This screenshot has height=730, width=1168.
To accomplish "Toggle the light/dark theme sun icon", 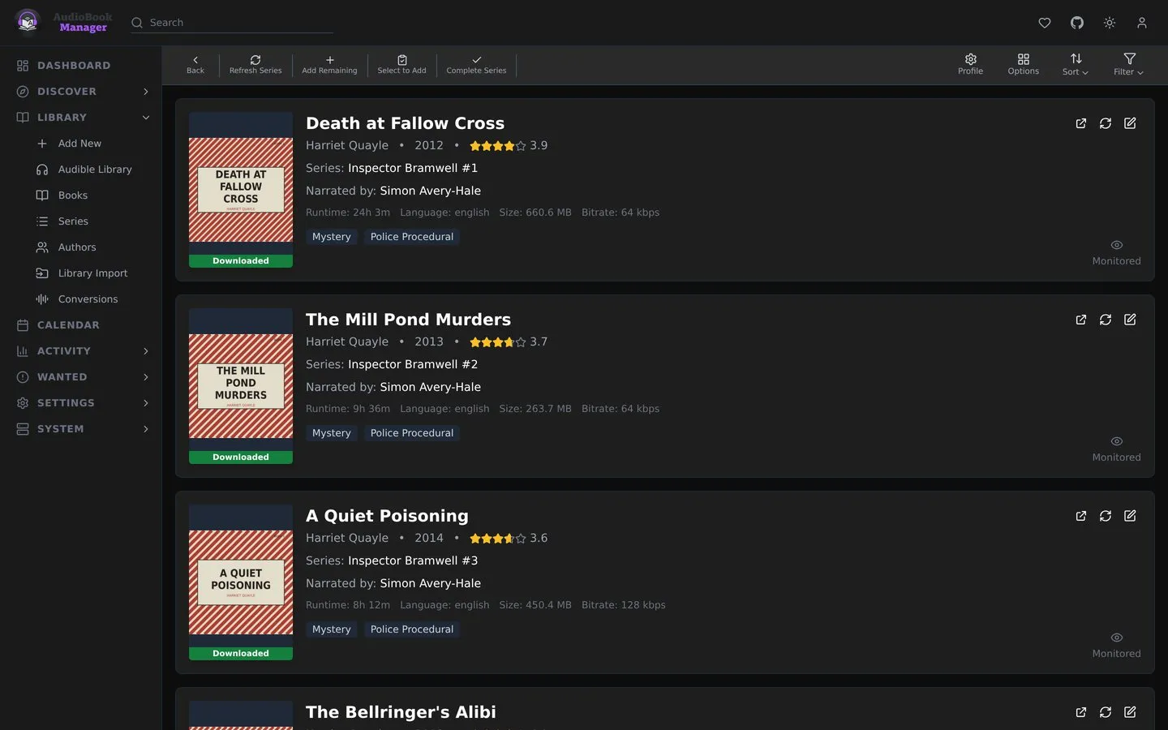I will tap(1110, 23).
